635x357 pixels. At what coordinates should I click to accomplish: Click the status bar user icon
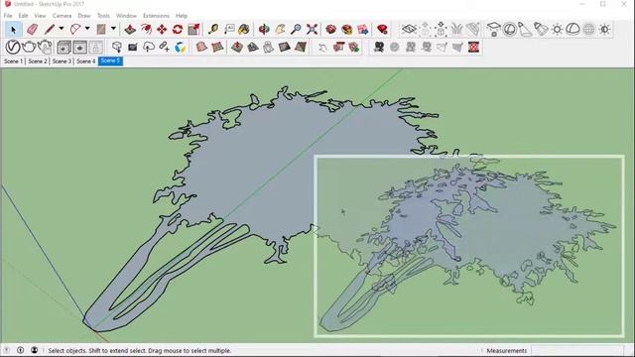pyautogui.click(x=35, y=350)
